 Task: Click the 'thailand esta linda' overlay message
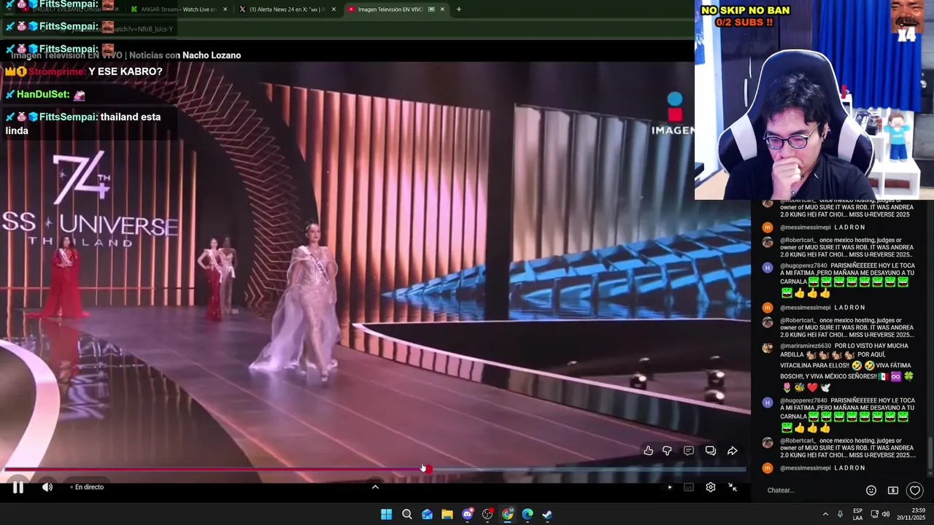[83, 123]
